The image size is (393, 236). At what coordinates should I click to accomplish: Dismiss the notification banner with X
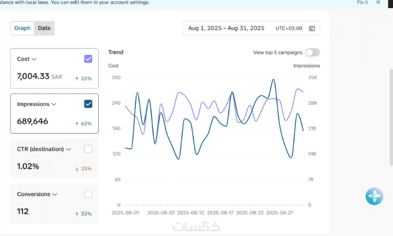pyautogui.click(x=378, y=2)
